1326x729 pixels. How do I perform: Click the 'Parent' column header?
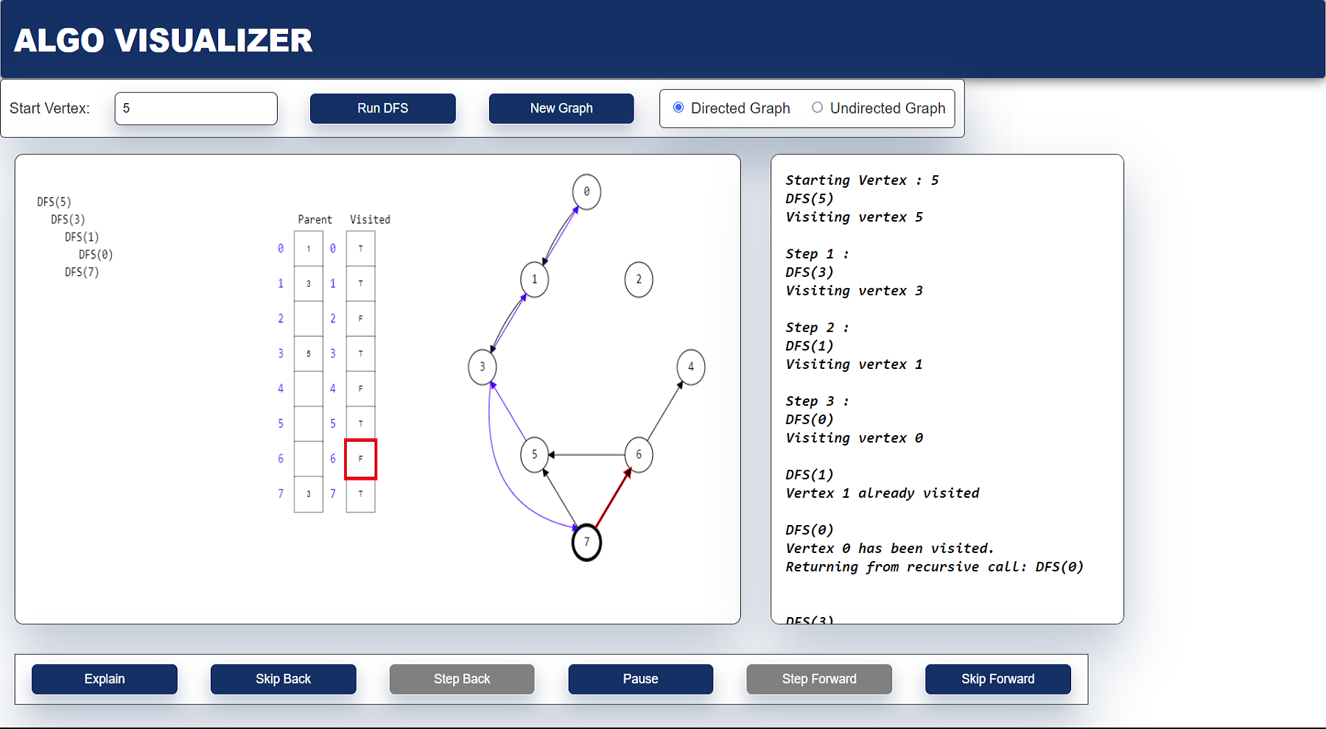tap(315, 219)
